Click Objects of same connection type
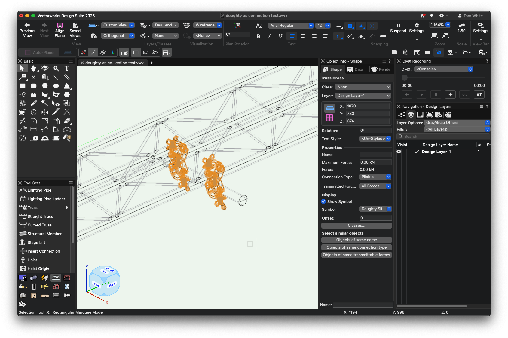This screenshot has width=508, height=338. (357, 247)
